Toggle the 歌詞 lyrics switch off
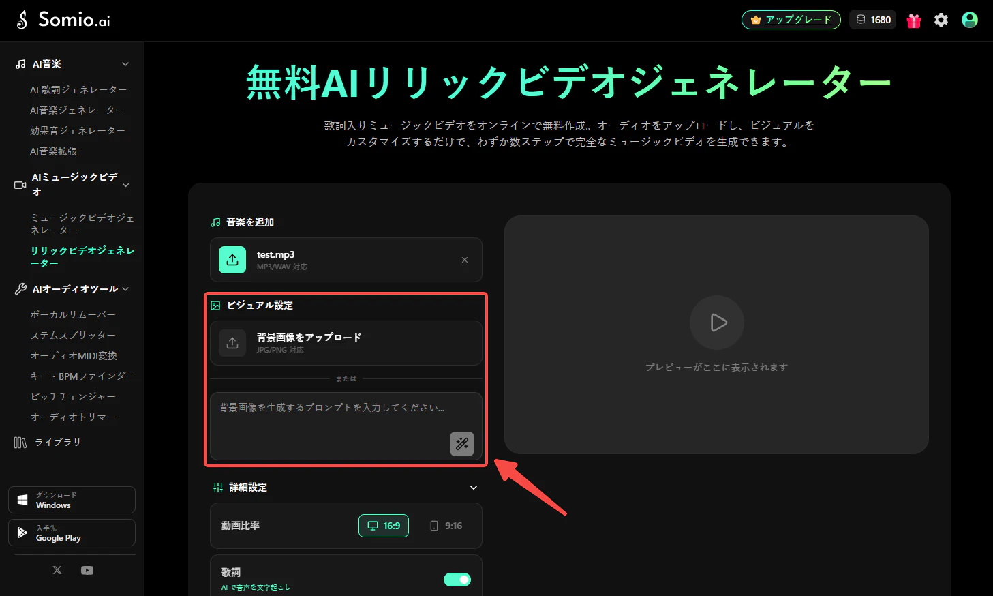The width and height of the screenshot is (993, 596). point(457,580)
